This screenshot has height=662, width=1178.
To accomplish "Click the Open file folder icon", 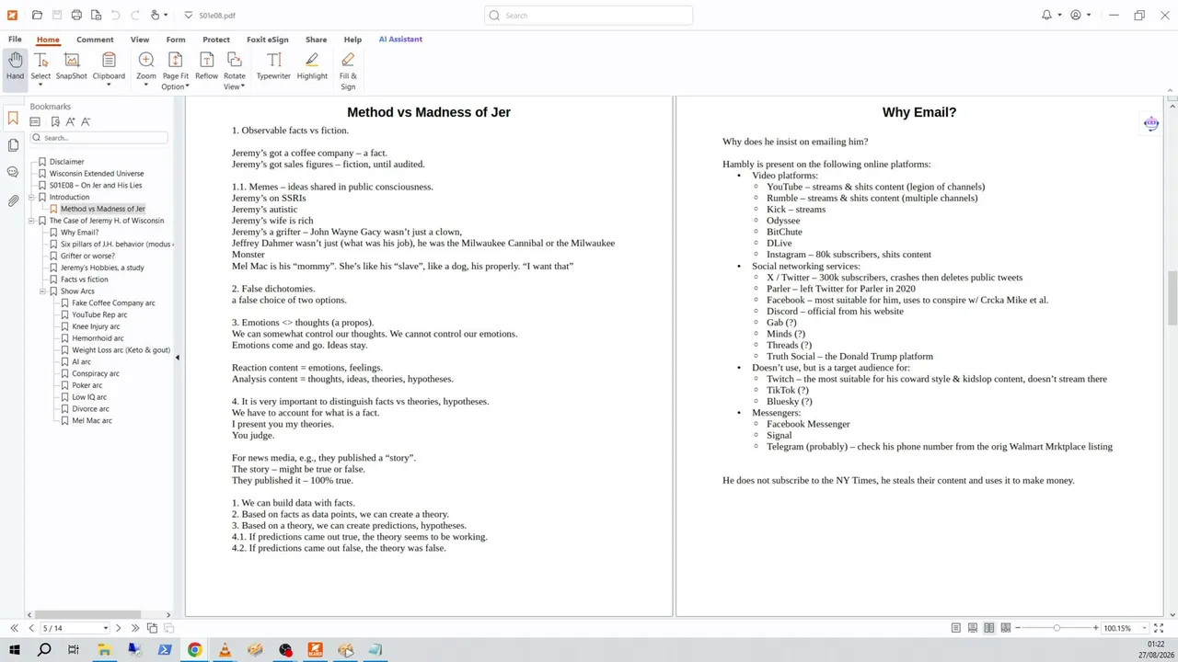I will coord(37,15).
